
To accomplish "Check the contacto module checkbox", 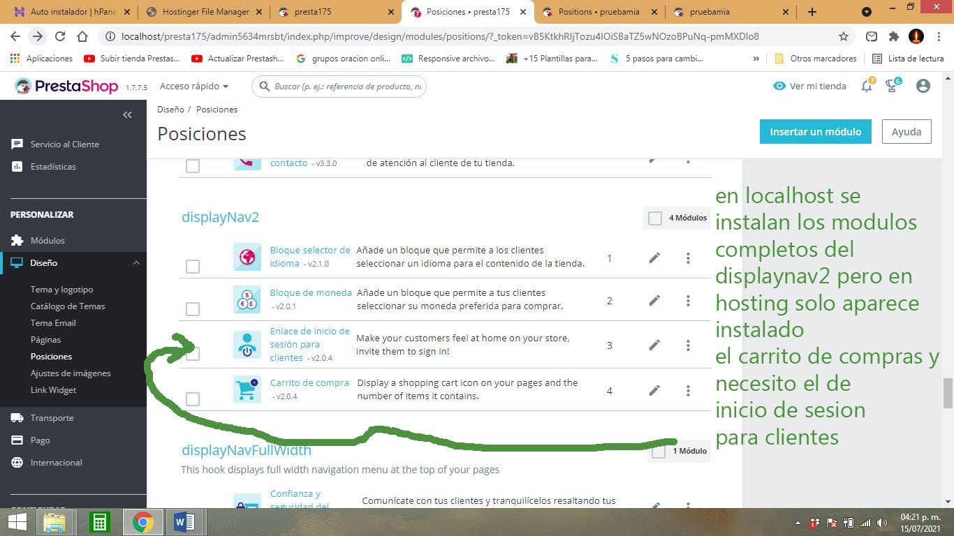I will click(193, 165).
